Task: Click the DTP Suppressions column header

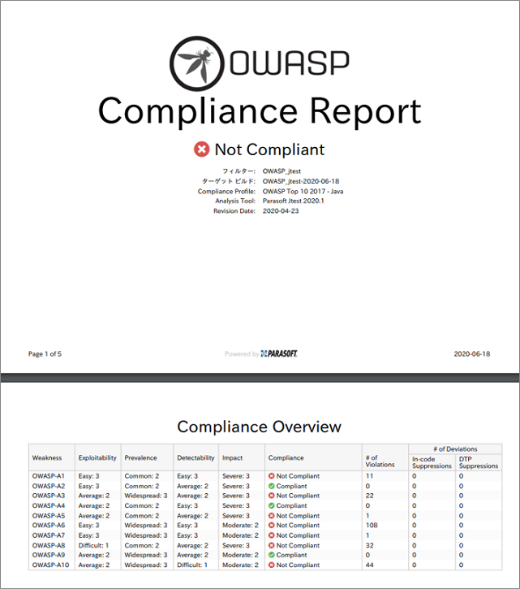Action: (479, 462)
